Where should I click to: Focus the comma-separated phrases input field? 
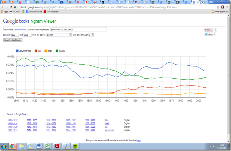[x=79, y=29]
